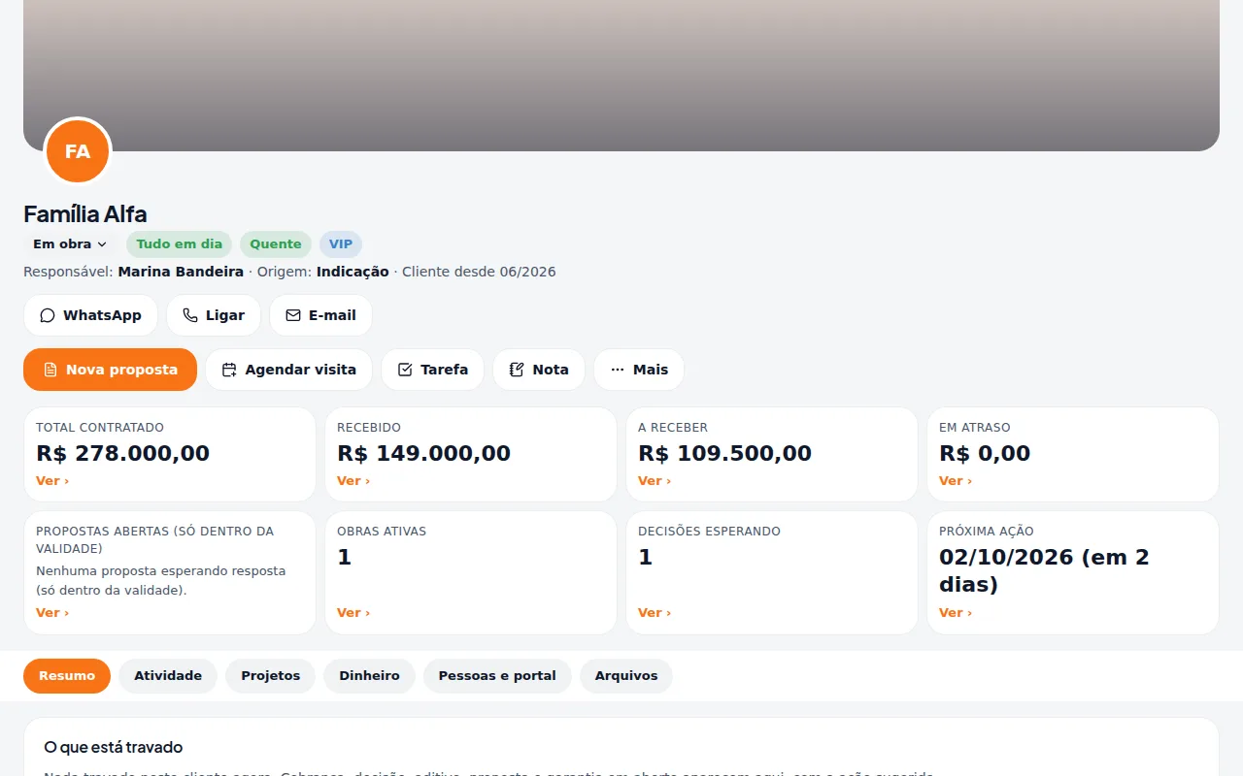Click the origin value Indicação
Screen dimensions: 1243x776
coord(353,272)
